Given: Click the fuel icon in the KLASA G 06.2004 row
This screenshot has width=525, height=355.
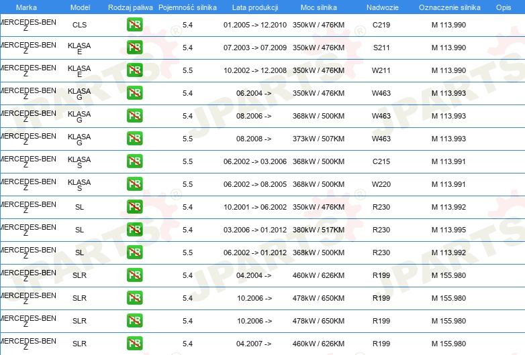Looking at the screenshot, I should 134,92.
